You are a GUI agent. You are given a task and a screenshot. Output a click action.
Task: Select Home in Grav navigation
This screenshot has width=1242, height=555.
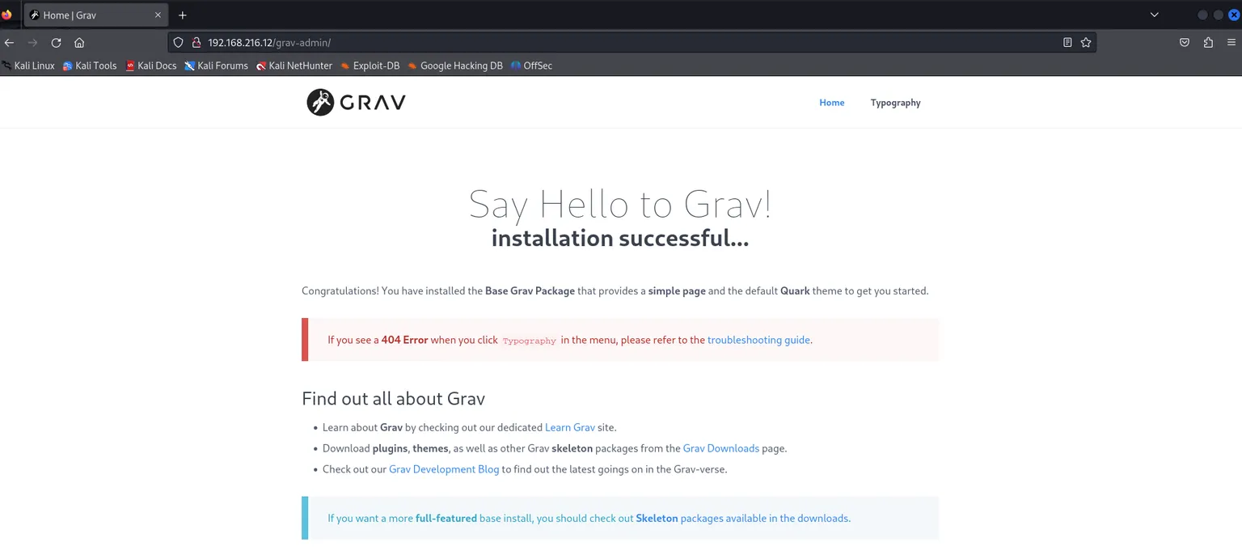coord(832,103)
